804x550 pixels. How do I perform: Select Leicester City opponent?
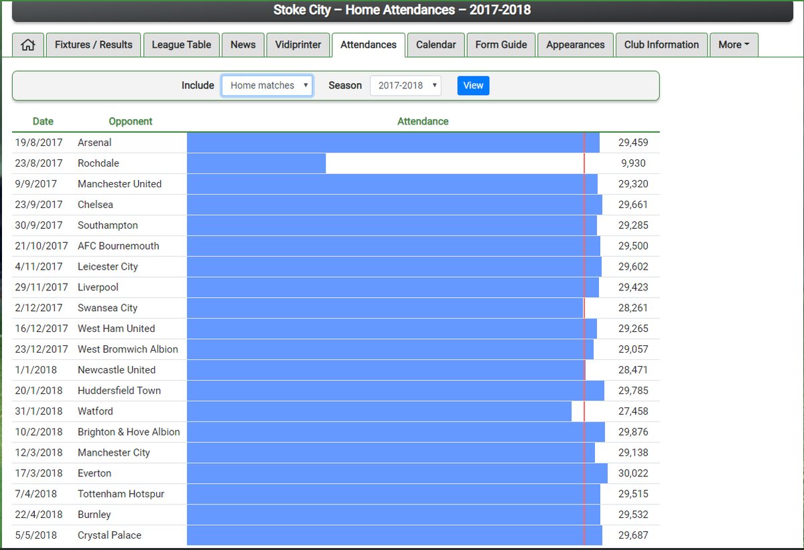point(108,266)
